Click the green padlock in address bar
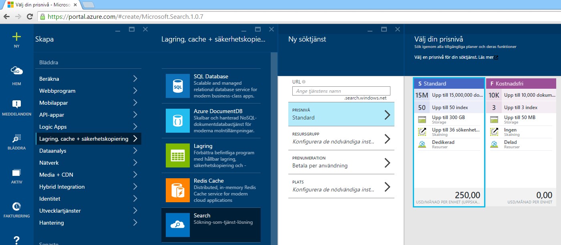Screen dimensions: 561x245 [42, 17]
